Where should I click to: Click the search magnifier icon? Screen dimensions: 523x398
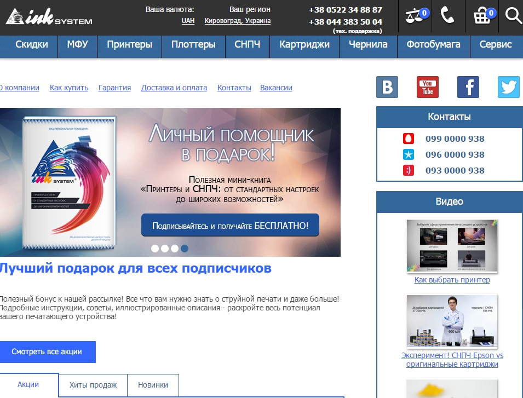pos(513,16)
